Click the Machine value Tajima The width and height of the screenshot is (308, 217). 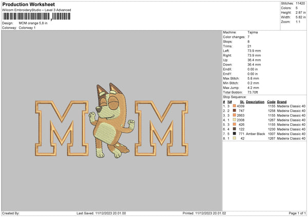pyautogui.click(x=253, y=32)
